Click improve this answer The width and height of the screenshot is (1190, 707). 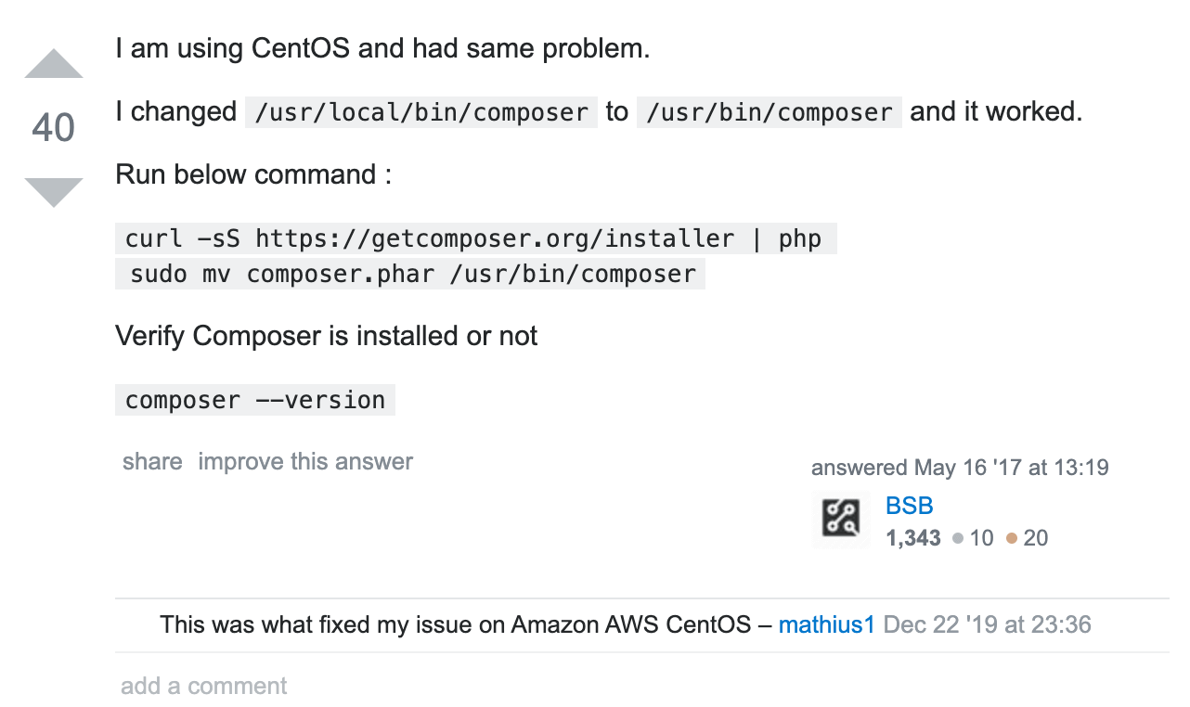tap(305, 461)
